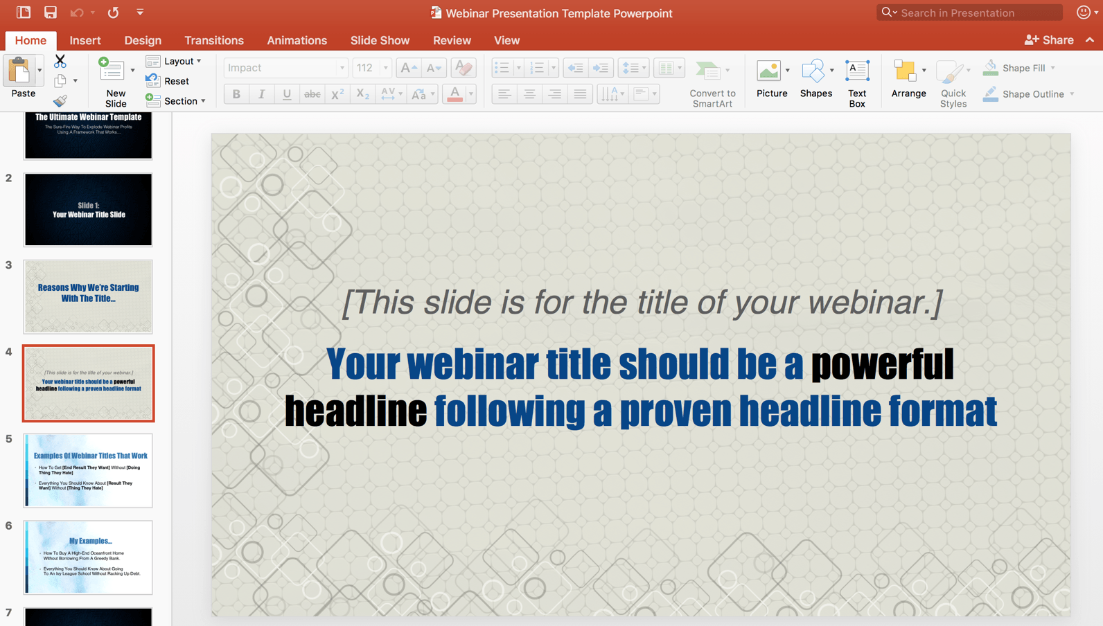Screen dimensions: 1103x626
Task: Click the Font Color swatch
Action: coord(455,94)
